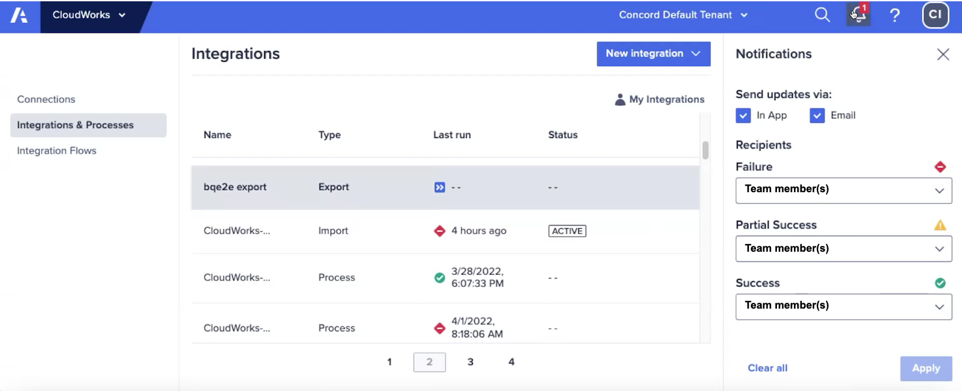Select Connections in the sidebar
The height and width of the screenshot is (391, 962).
(46, 99)
